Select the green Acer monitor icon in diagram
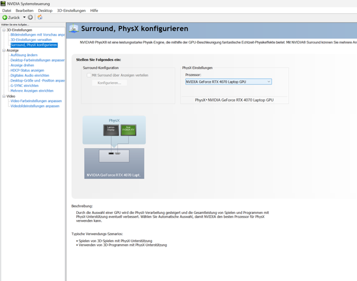Image resolution: width=357 pixels, height=281 pixels. point(128,130)
